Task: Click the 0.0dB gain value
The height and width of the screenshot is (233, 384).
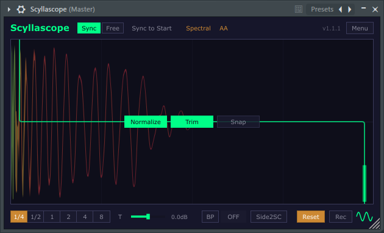Action: 179,217
